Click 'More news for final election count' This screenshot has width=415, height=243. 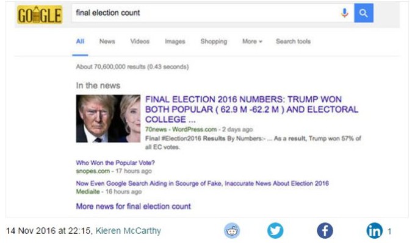click(134, 206)
